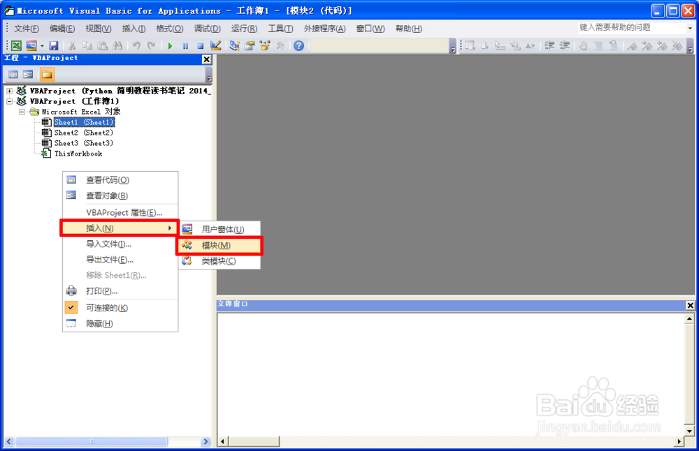This screenshot has width=699, height=451.
Task: Toggle 可连接的(K) checked option
Action: [120, 308]
